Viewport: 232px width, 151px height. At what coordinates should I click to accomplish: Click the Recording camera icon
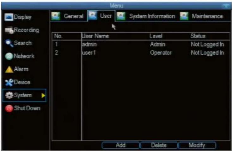click(9, 30)
